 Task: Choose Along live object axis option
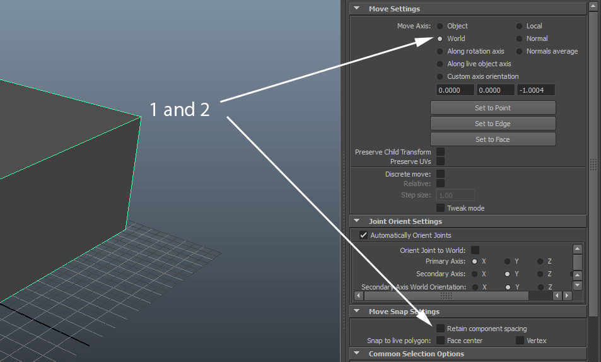(440, 64)
